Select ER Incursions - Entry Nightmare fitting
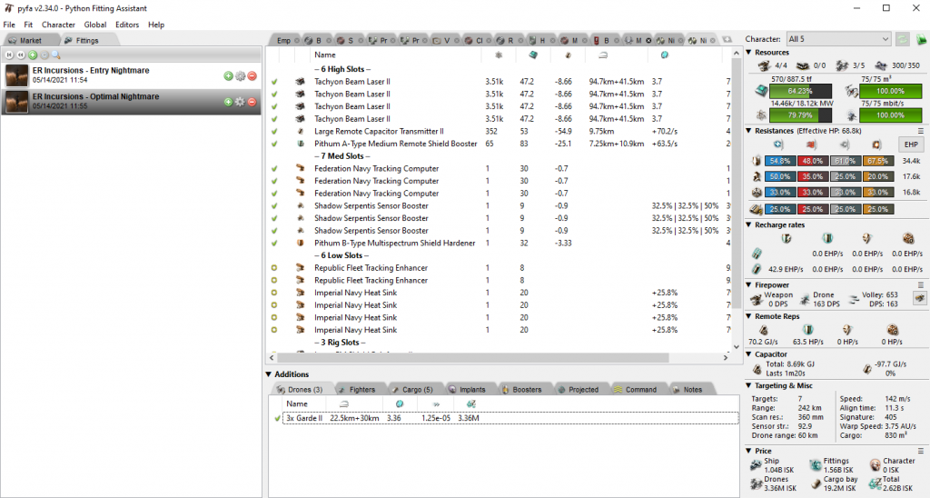This screenshot has width=930, height=498. pos(131,75)
